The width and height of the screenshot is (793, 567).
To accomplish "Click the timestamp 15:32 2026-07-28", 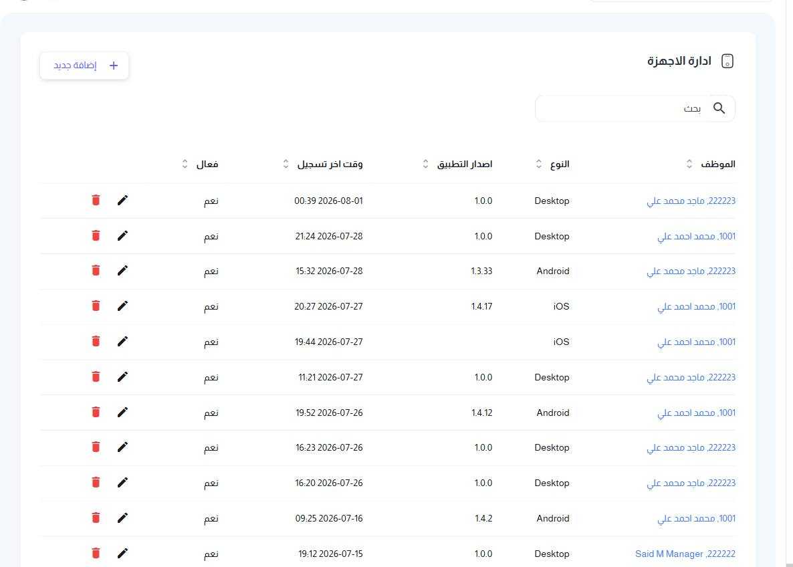I will [329, 271].
